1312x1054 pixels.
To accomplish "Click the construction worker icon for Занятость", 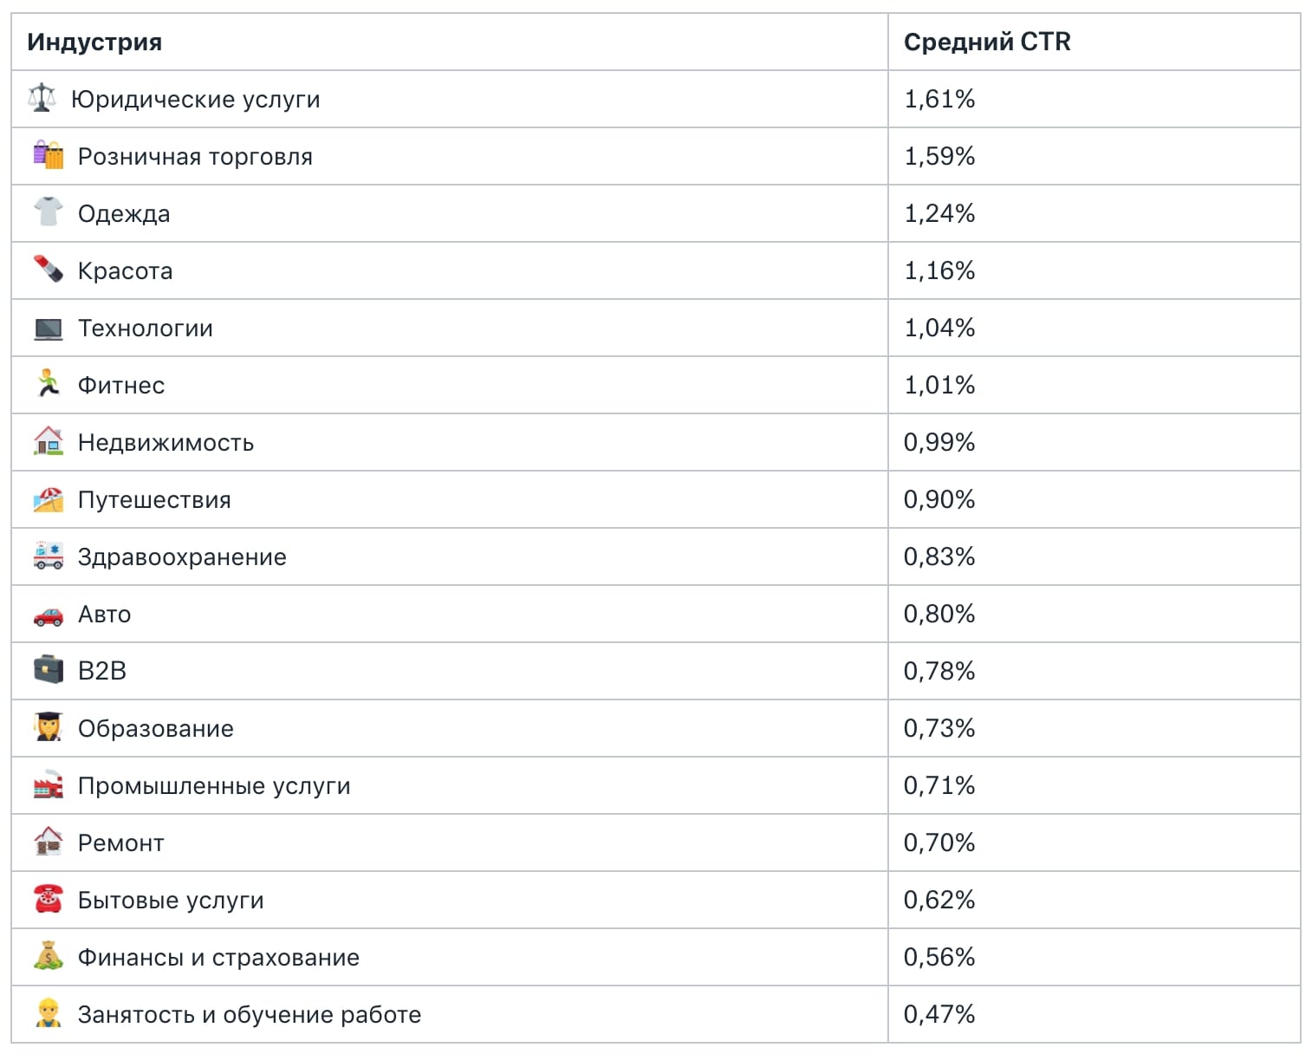I will pos(49,1013).
